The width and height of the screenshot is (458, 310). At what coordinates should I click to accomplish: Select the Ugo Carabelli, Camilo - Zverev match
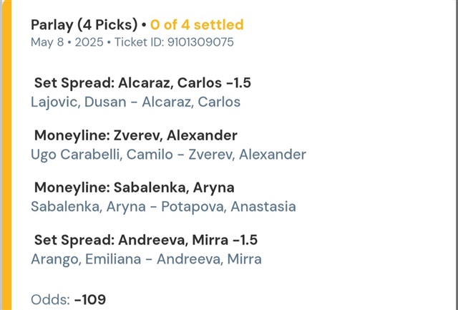[x=169, y=155]
